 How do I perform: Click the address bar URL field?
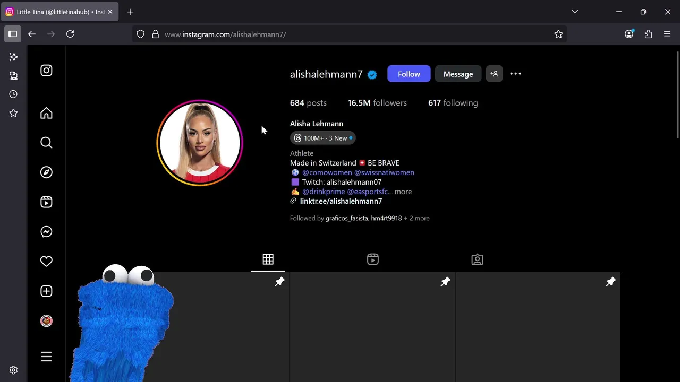[x=351, y=34]
